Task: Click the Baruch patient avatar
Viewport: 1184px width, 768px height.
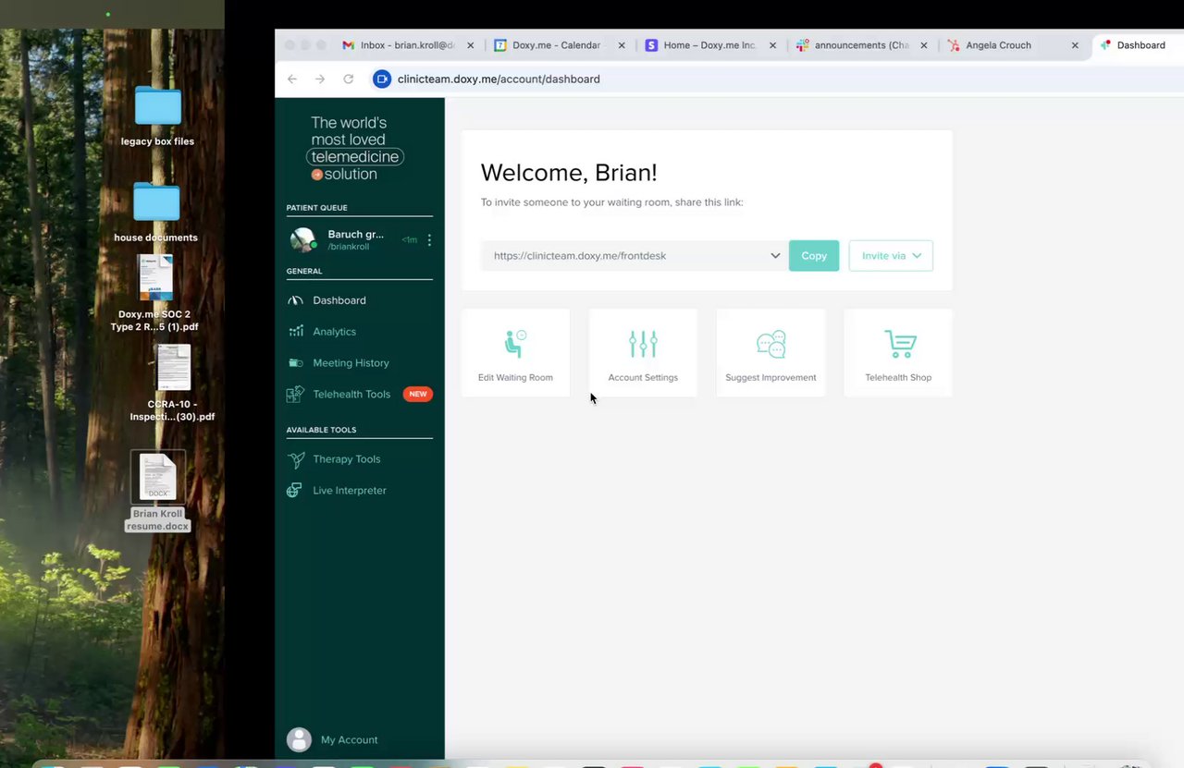Action: coord(303,240)
